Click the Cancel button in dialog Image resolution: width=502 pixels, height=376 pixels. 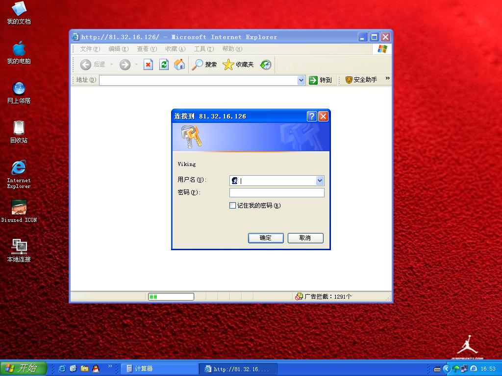[305, 238]
